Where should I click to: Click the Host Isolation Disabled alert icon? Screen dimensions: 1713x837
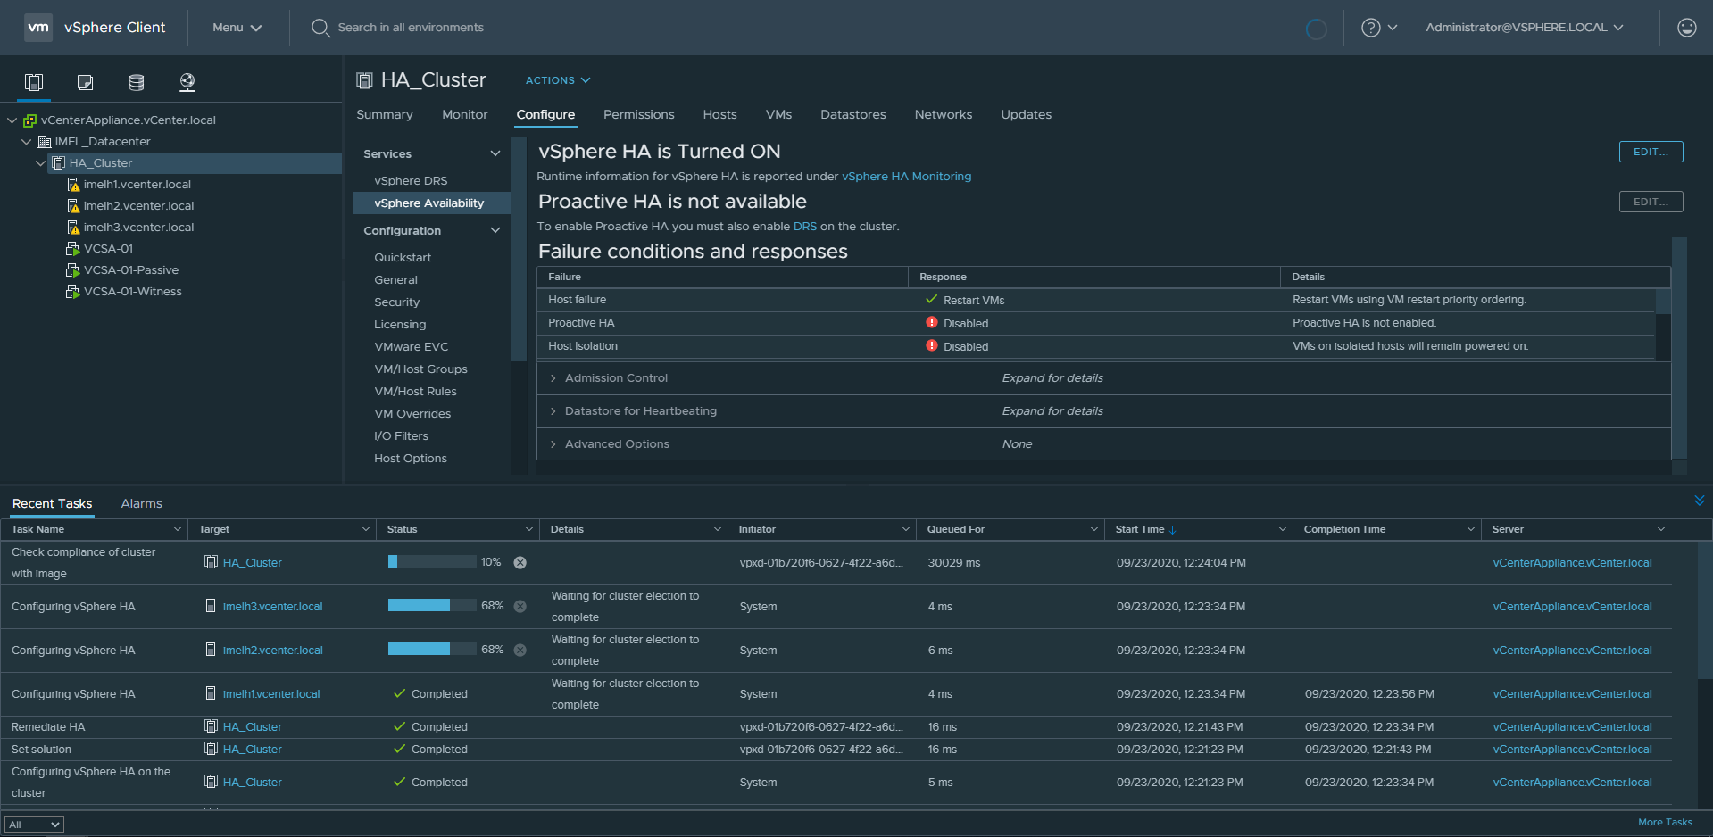(932, 345)
